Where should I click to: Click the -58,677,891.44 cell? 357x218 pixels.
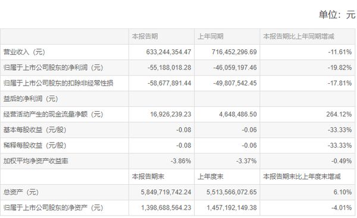pos(169,83)
